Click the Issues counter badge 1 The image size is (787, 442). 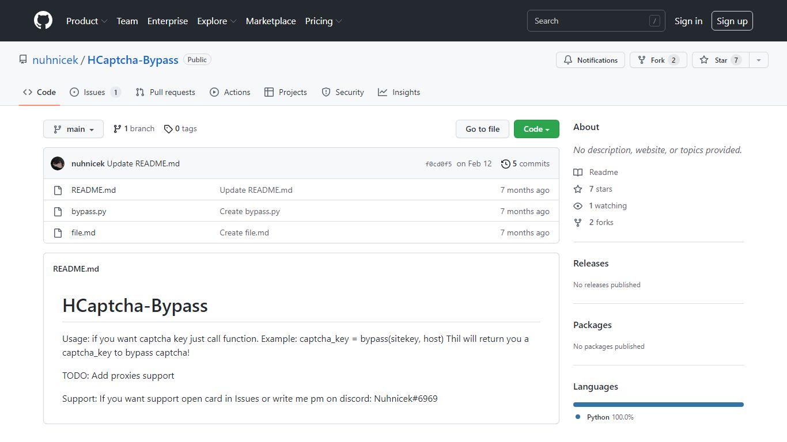point(115,92)
